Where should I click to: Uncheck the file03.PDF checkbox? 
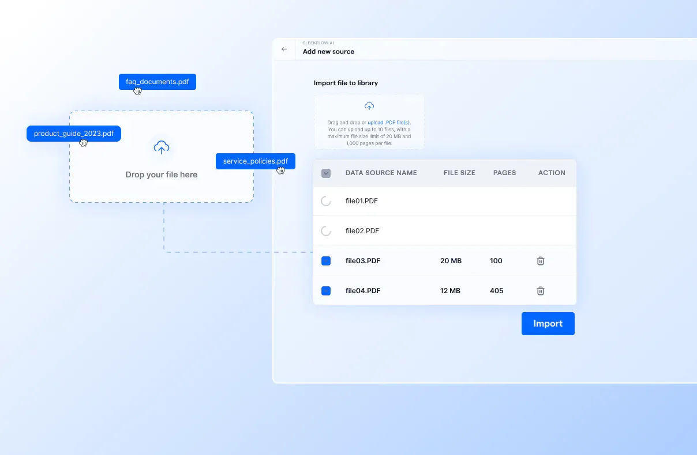point(326,260)
